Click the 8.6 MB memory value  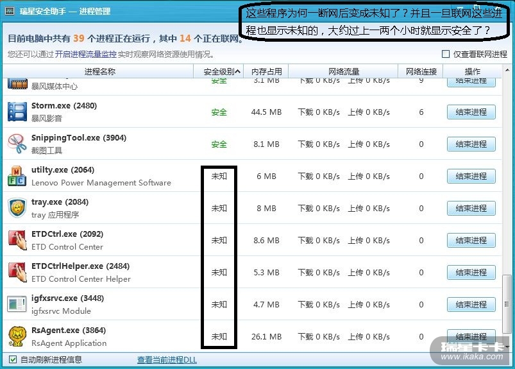tap(266, 240)
